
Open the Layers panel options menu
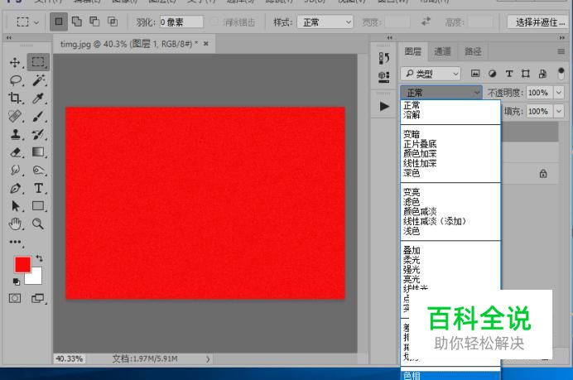[x=561, y=51]
